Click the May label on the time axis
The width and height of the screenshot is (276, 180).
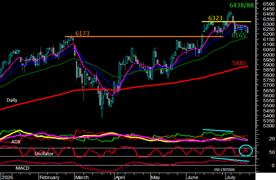[x=155, y=178]
